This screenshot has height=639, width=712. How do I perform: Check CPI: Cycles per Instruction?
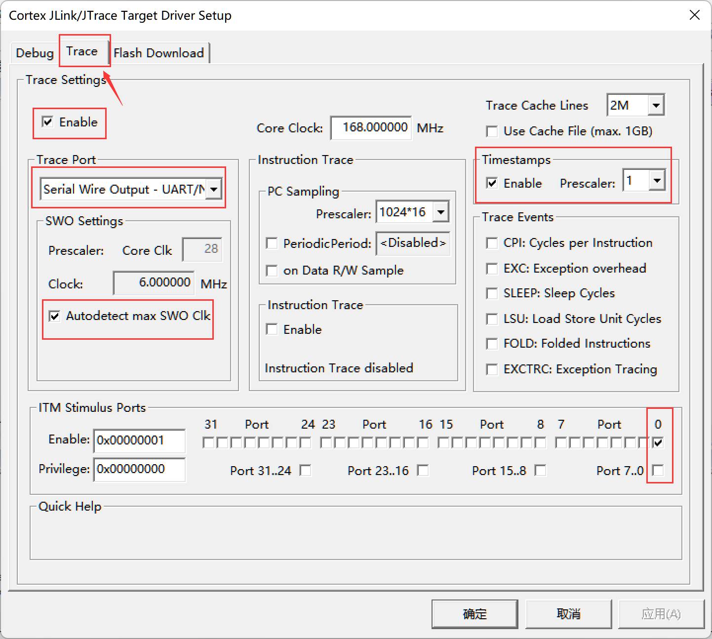tap(492, 243)
